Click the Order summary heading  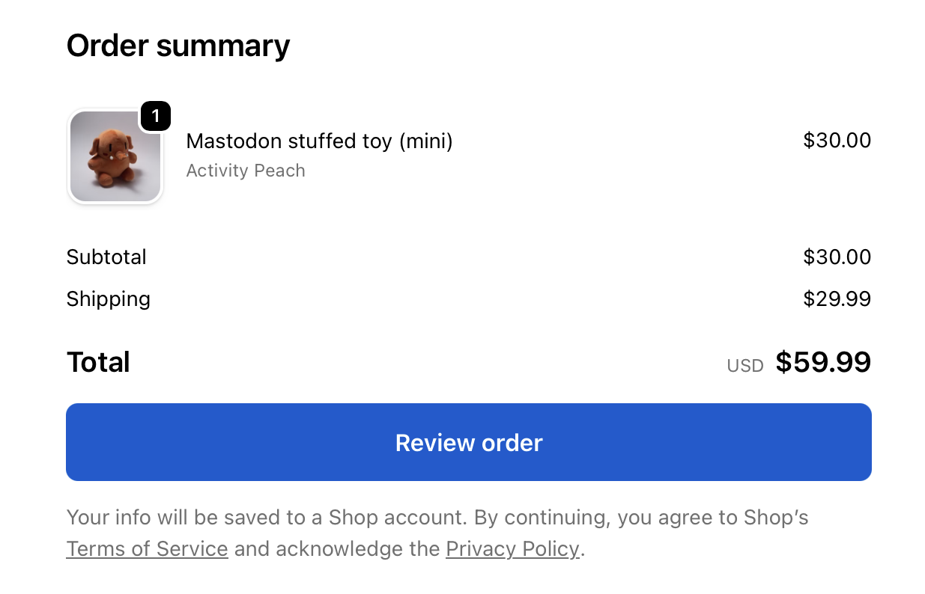[x=178, y=46]
